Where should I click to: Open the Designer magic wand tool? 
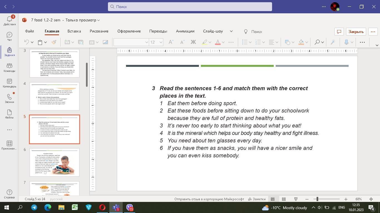pos(333,42)
